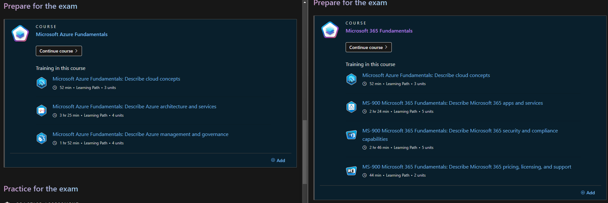Click the 365 security and compliance path icon
608x203 pixels.
pyautogui.click(x=351, y=135)
